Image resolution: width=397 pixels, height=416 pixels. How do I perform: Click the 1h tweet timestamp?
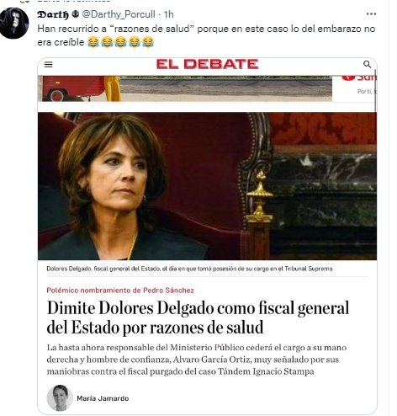coord(169,14)
